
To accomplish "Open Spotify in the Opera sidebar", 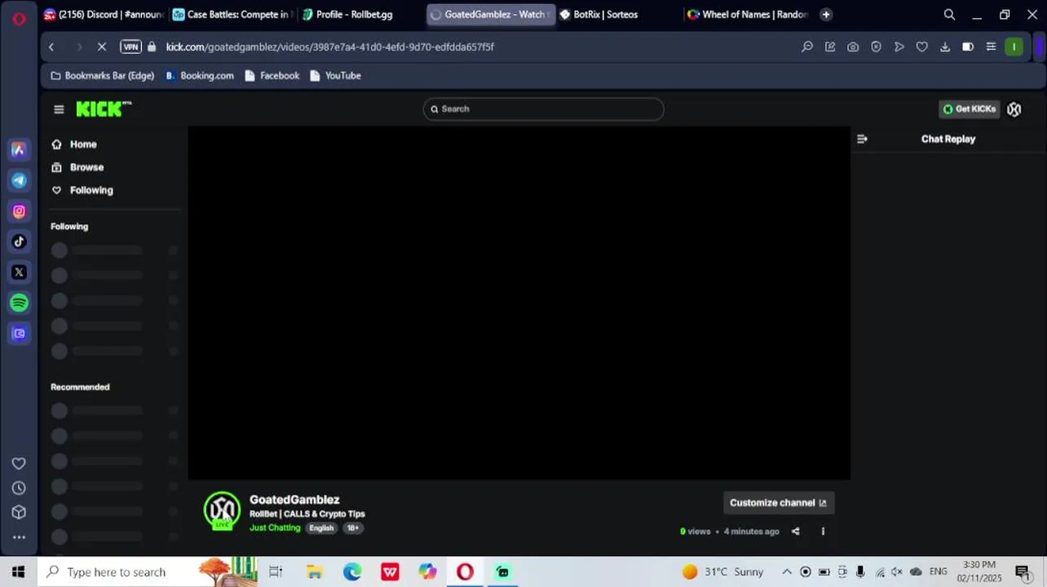I will click(19, 303).
